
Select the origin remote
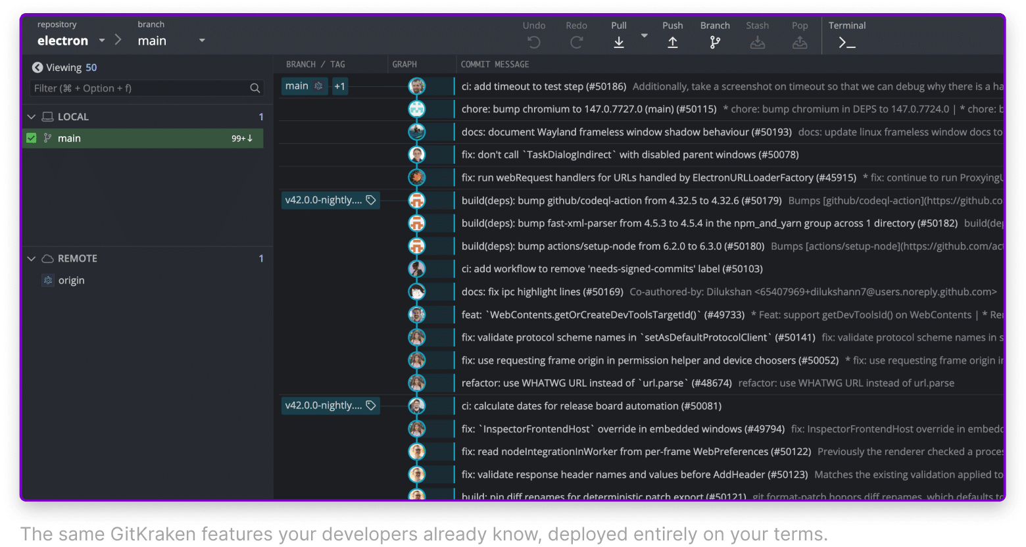click(x=71, y=281)
